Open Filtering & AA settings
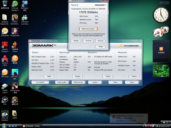The width and height of the screenshot is (171, 128). coord(78,82)
